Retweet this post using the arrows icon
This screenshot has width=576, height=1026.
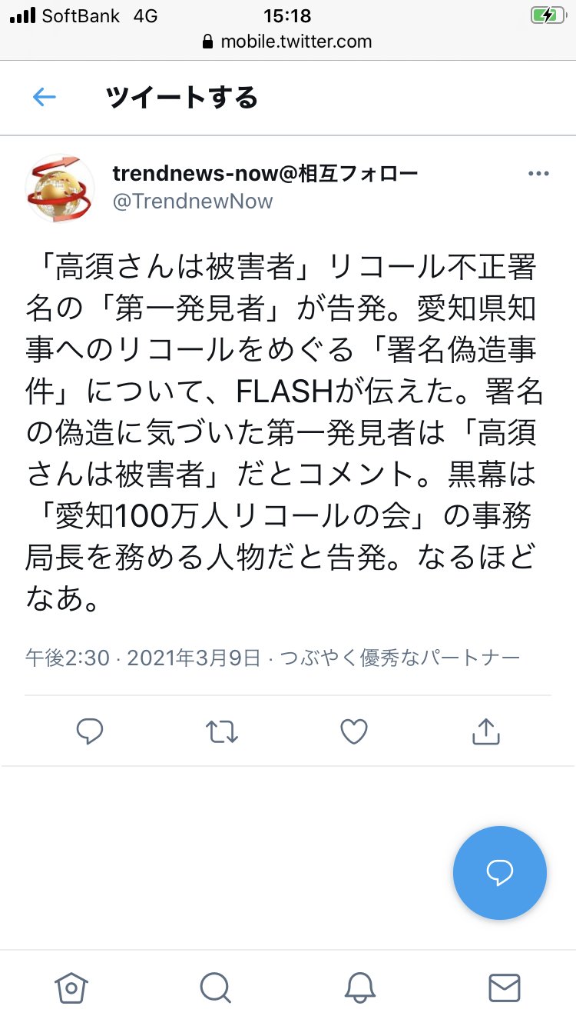pos(222,731)
